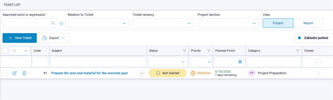This screenshot has width=333, height=100.
Task: Click the PP category avatar
Action: pyautogui.click(x=252, y=73)
